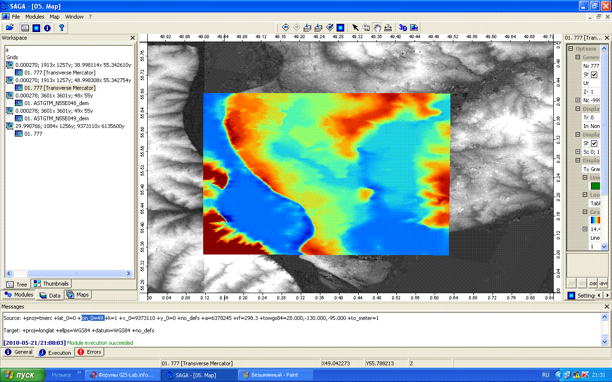Open the 3D view of the map
This screenshot has width=612, height=382.
pyautogui.click(x=403, y=28)
